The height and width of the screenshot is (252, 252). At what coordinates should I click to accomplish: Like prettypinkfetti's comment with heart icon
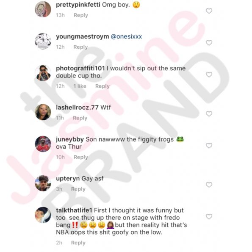[209, 11]
